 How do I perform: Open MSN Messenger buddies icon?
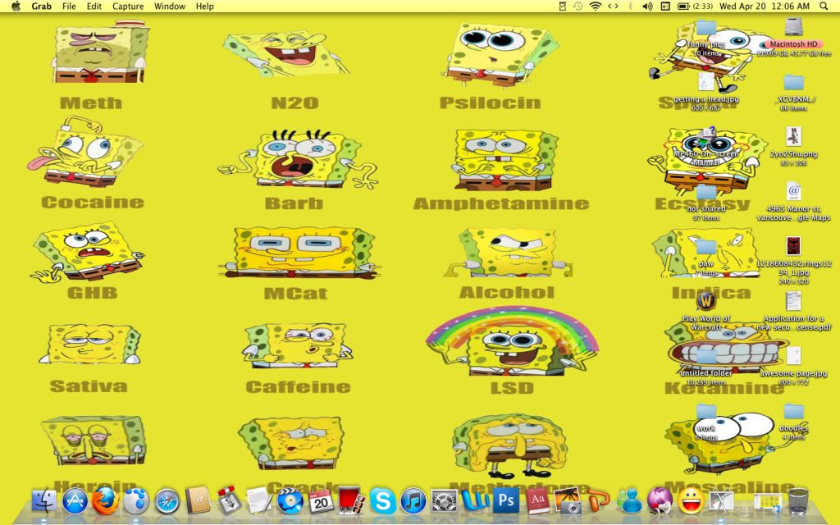click(629, 501)
